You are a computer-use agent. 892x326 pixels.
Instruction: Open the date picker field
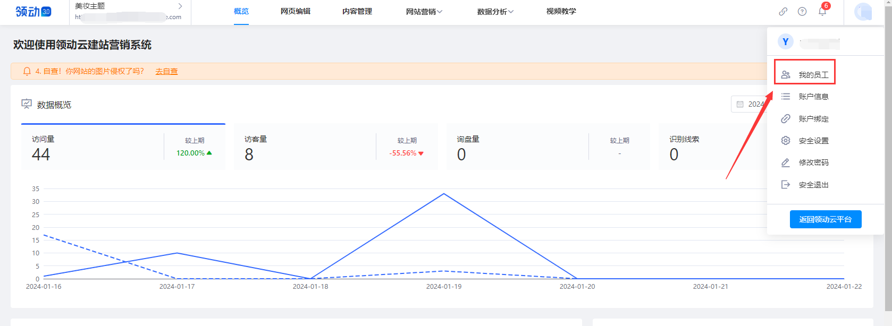[748, 104]
